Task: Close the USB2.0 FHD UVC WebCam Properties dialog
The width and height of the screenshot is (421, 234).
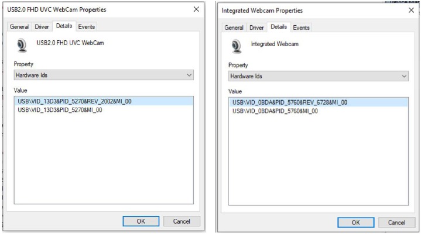Action: tap(196, 9)
